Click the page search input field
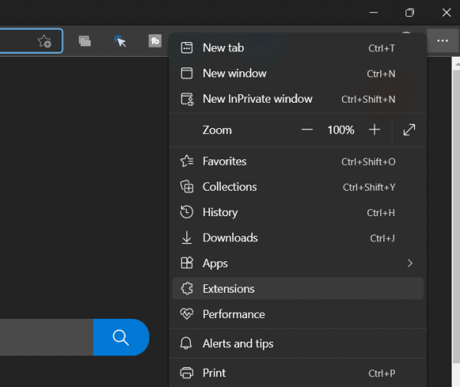Image resolution: width=460 pixels, height=387 pixels. coord(46,337)
